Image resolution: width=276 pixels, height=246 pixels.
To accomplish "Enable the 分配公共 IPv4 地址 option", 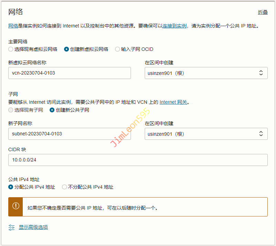I will click(x=11, y=187).
